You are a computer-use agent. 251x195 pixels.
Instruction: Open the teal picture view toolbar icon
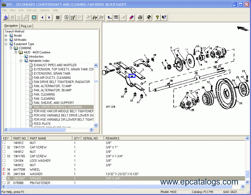tap(34, 18)
